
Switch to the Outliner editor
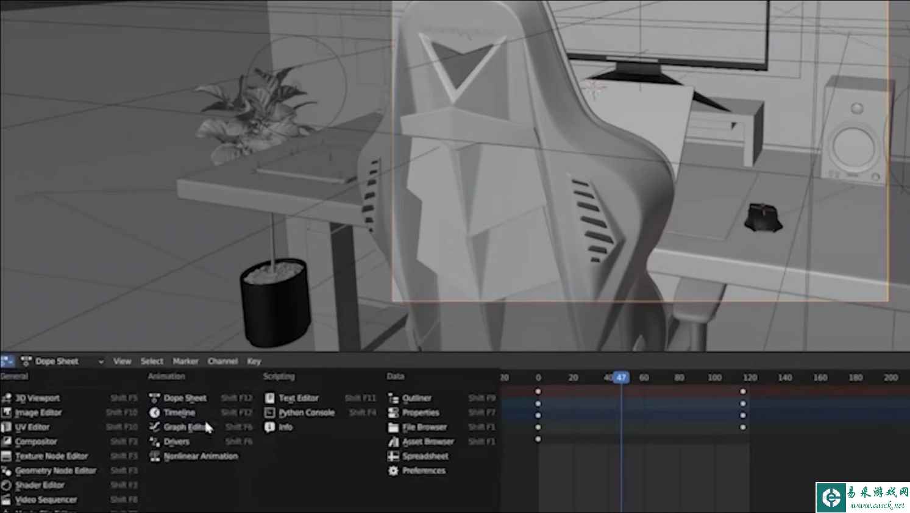(416, 398)
